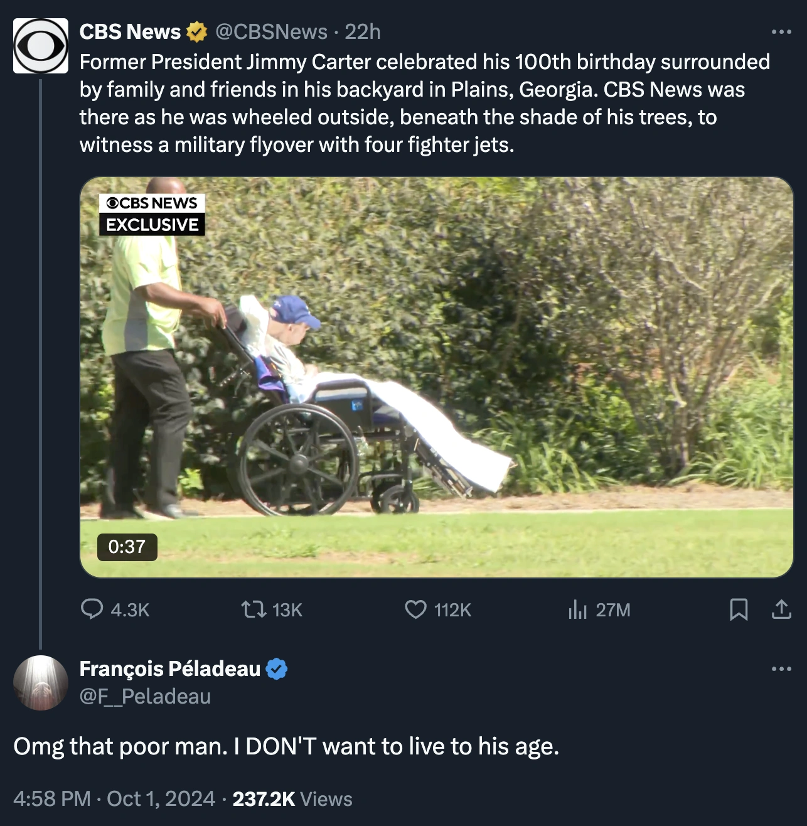Image resolution: width=807 pixels, height=826 pixels.
Task: Open more options on CBS News tweet
Action: 781,31
